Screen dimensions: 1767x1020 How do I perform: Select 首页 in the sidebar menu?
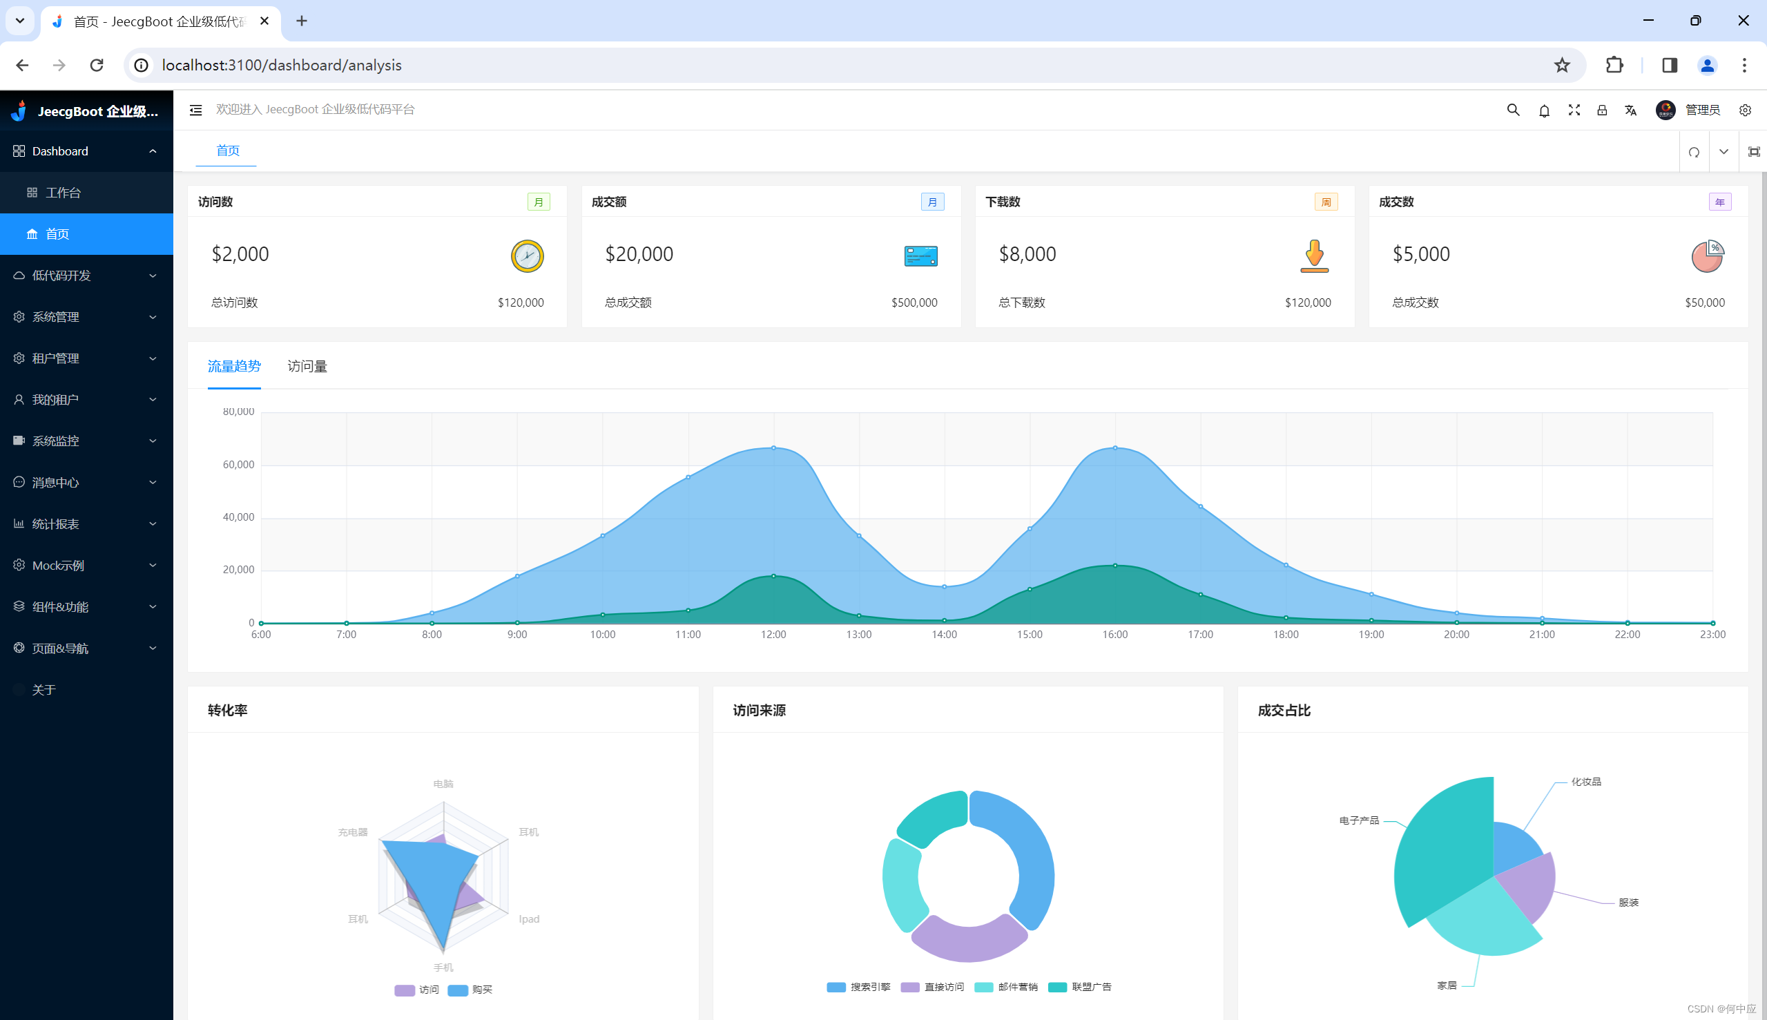click(x=86, y=234)
